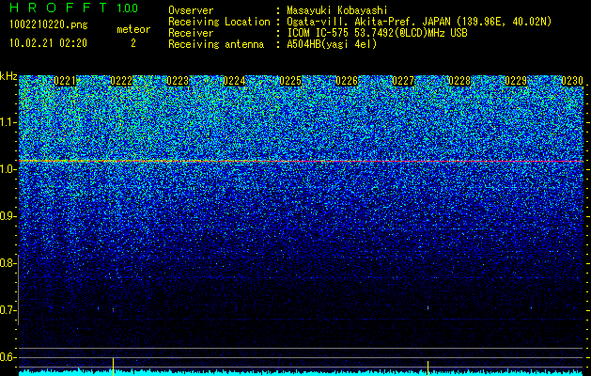Click the 0226 time marker
Viewport: 591px width, 376px height.
[347, 81]
